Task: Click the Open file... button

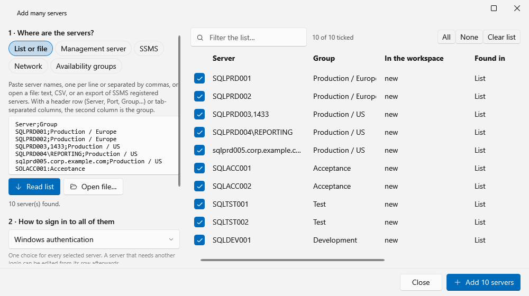Action: [x=94, y=187]
